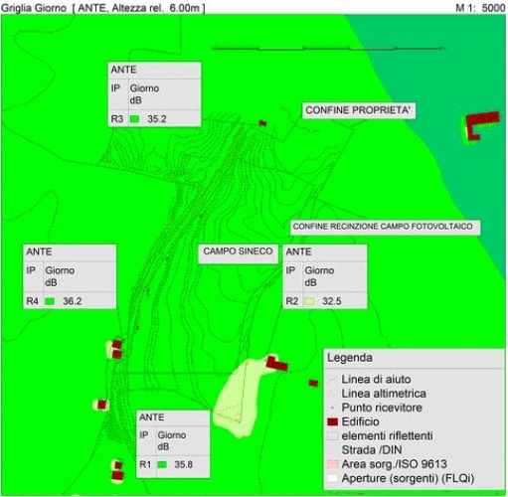Select the CONFINE PROPRIETA' label
The image size is (508, 497).
click(x=358, y=110)
